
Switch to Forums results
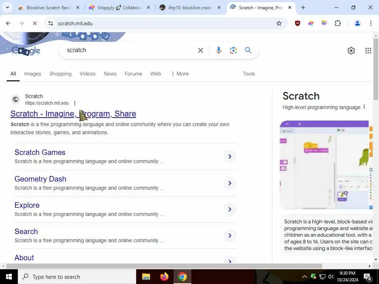click(x=133, y=74)
